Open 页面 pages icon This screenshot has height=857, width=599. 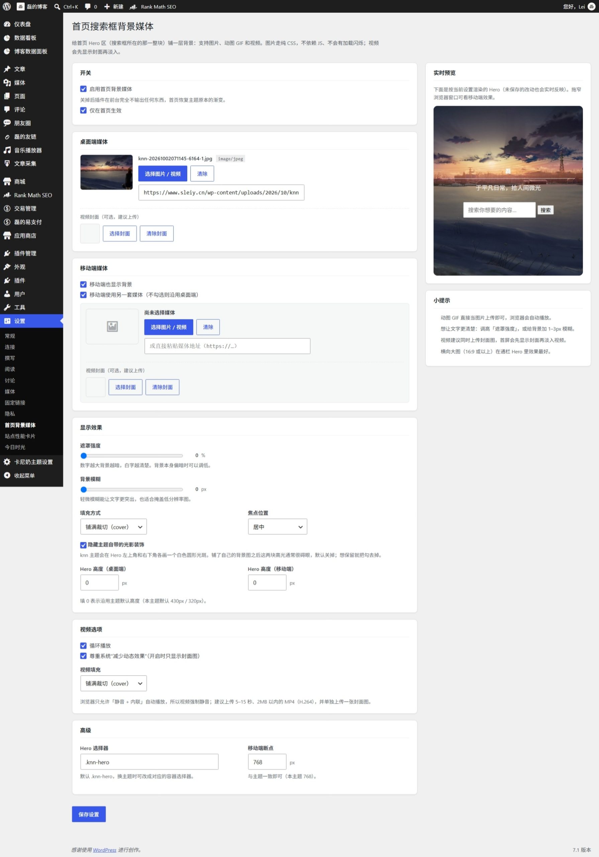7,96
